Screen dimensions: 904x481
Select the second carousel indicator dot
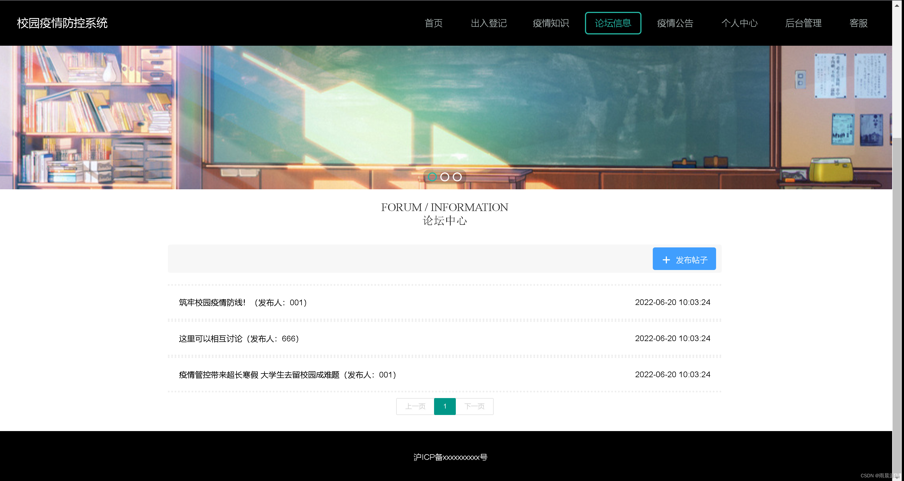[x=445, y=177]
